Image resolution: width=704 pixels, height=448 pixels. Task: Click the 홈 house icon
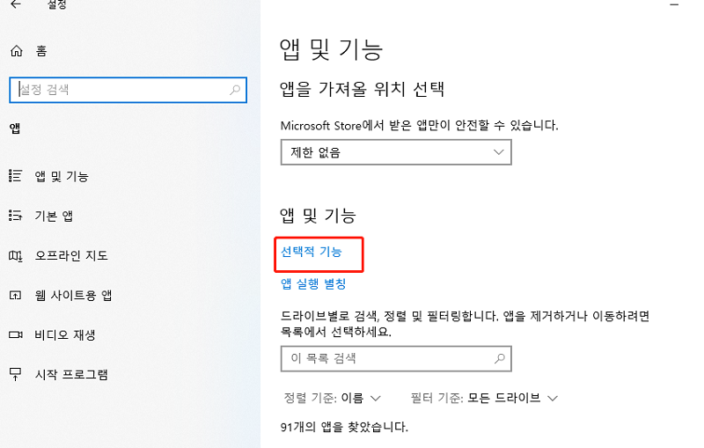click(15, 52)
